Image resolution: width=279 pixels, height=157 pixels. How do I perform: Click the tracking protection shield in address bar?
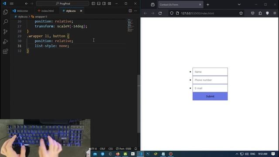[171, 13]
